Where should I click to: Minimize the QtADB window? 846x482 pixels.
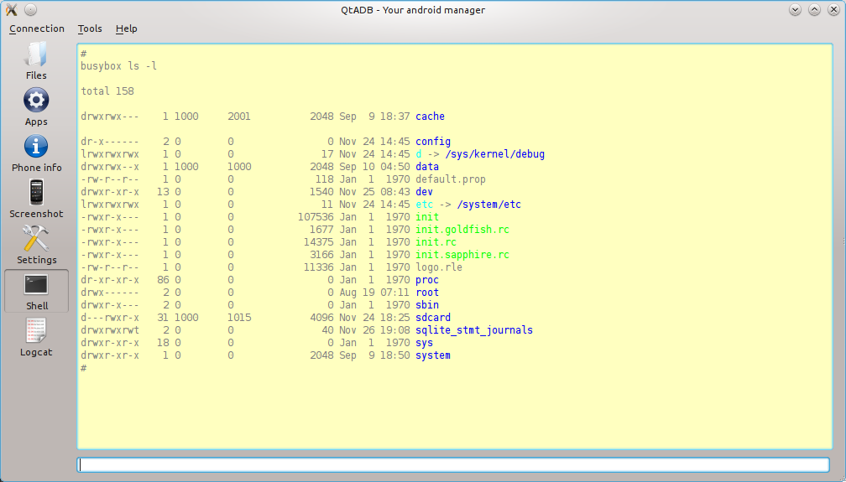(795, 10)
